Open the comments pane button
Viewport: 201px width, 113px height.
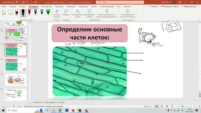(145, 6)
